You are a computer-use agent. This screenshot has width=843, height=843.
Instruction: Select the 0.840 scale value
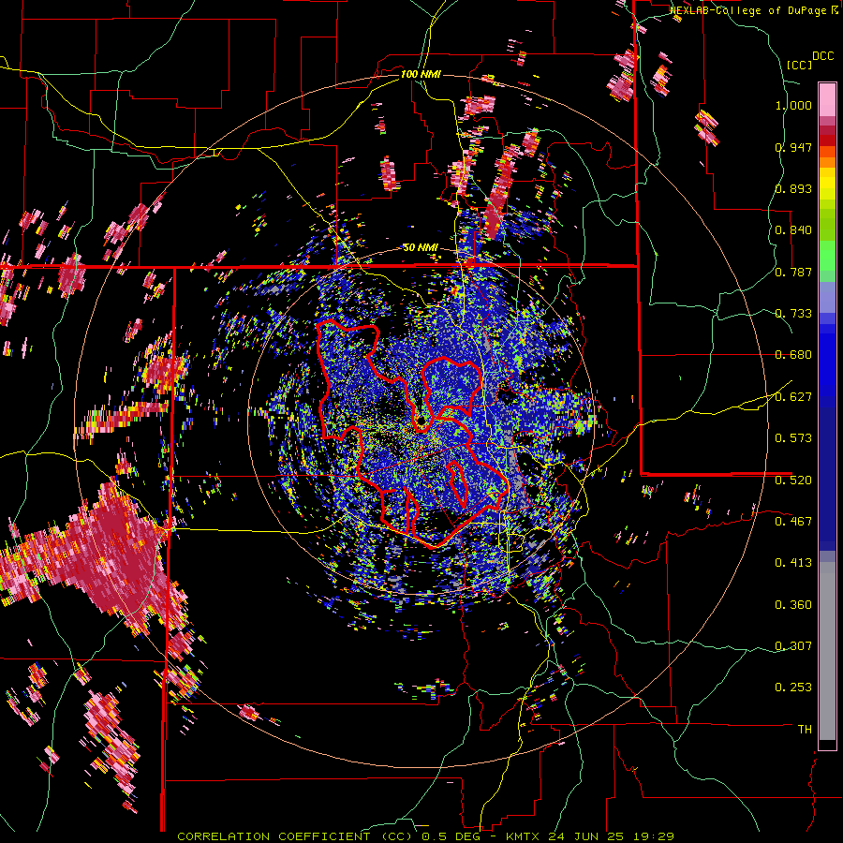click(x=793, y=230)
